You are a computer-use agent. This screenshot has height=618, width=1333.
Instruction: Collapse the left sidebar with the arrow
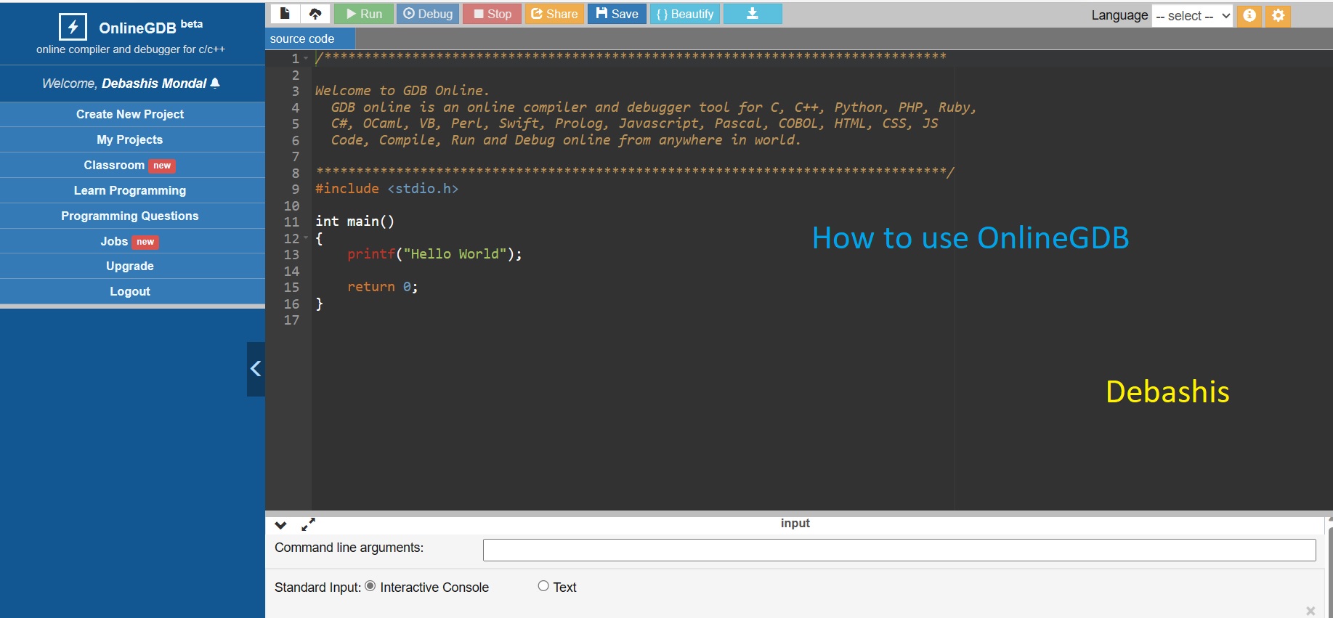tap(256, 369)
